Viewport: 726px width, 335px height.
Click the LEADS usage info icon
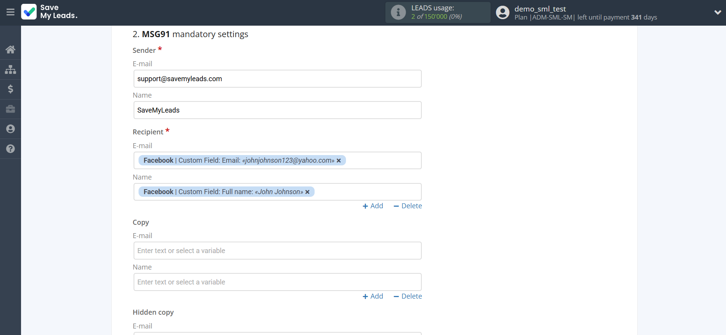click(x=398, y=12)
